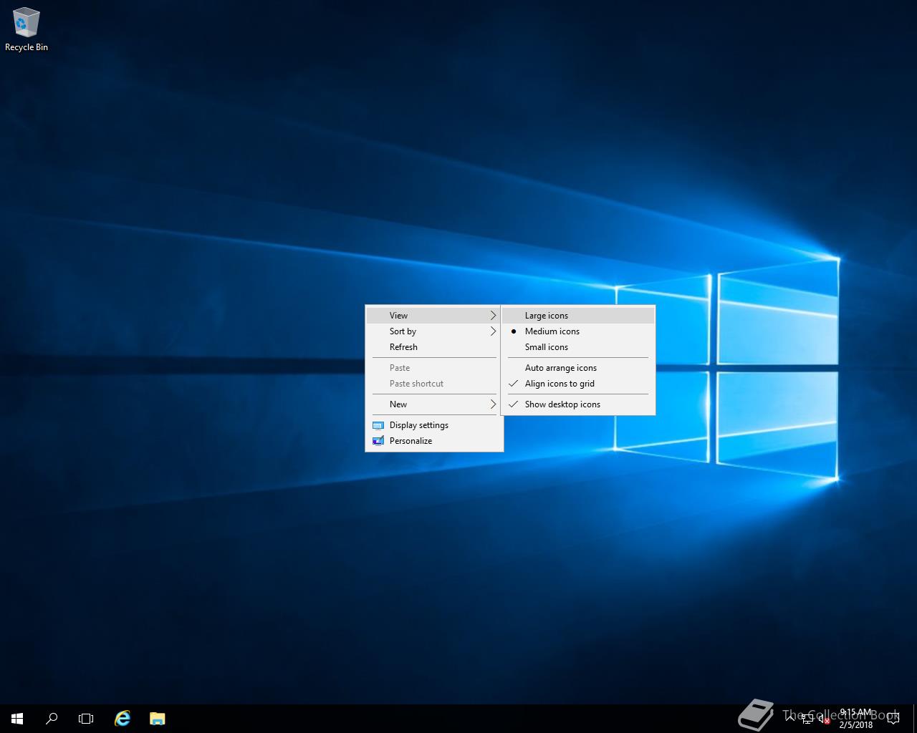This screenshot has width=917, height=733.
Task: Click the Personalize menu icon
Action: (378, 441)
